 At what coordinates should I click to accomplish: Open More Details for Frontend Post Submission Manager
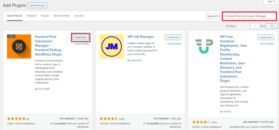pos(82,44)
